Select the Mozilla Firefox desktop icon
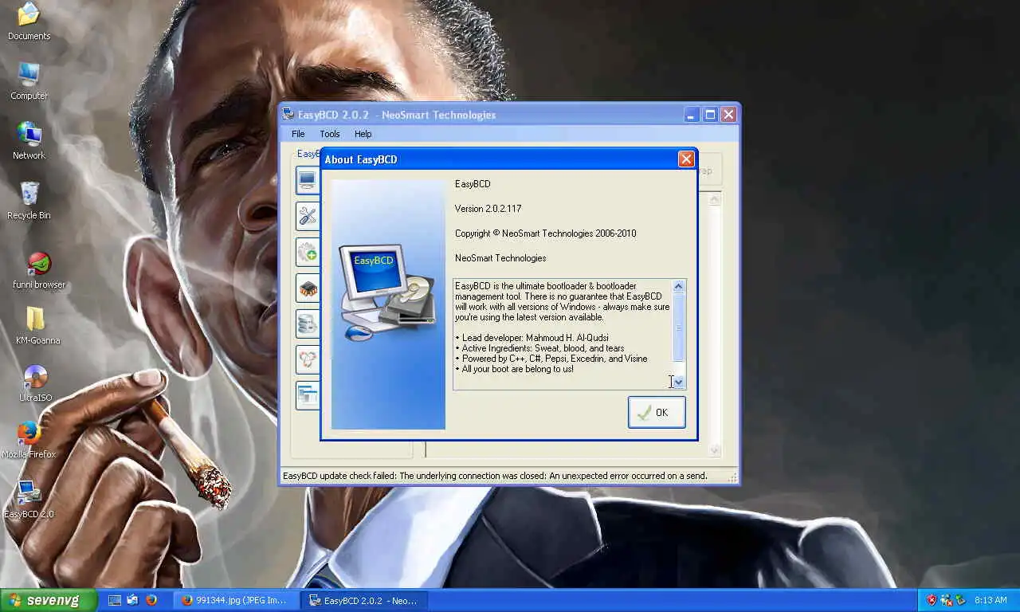Screen dimensions: 1020x612 pos(29,440)
